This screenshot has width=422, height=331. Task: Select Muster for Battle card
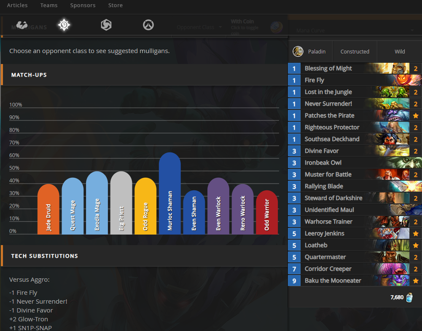point(355,174)
